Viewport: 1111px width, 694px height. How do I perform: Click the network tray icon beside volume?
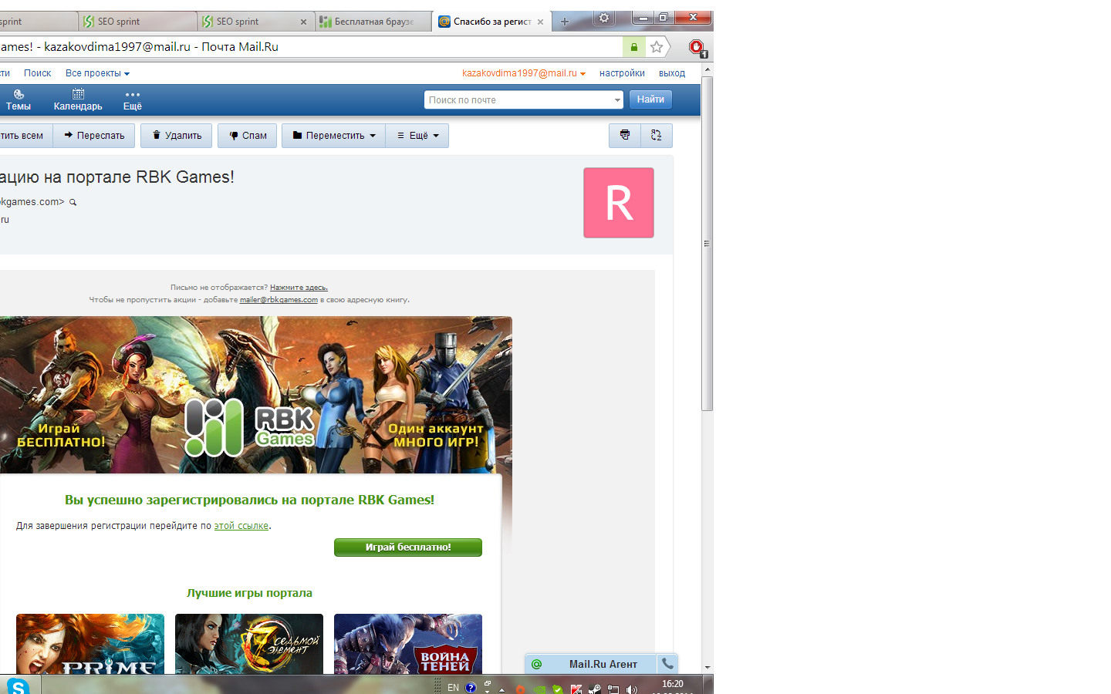[613, 689]
